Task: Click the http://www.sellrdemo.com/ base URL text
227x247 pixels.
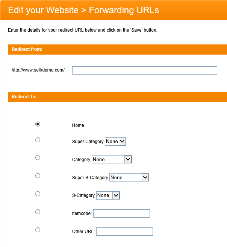Action: tap(38, 70)
